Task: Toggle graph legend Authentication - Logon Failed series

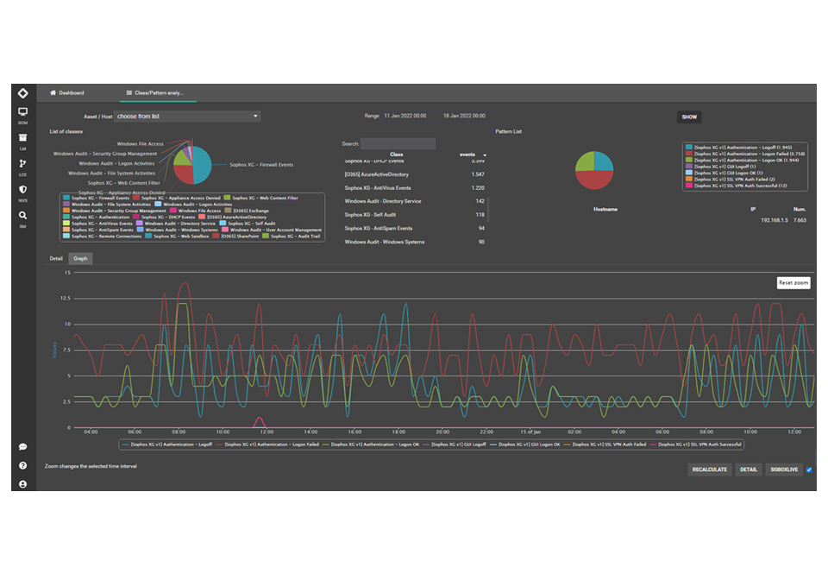Action: point(267,445)
